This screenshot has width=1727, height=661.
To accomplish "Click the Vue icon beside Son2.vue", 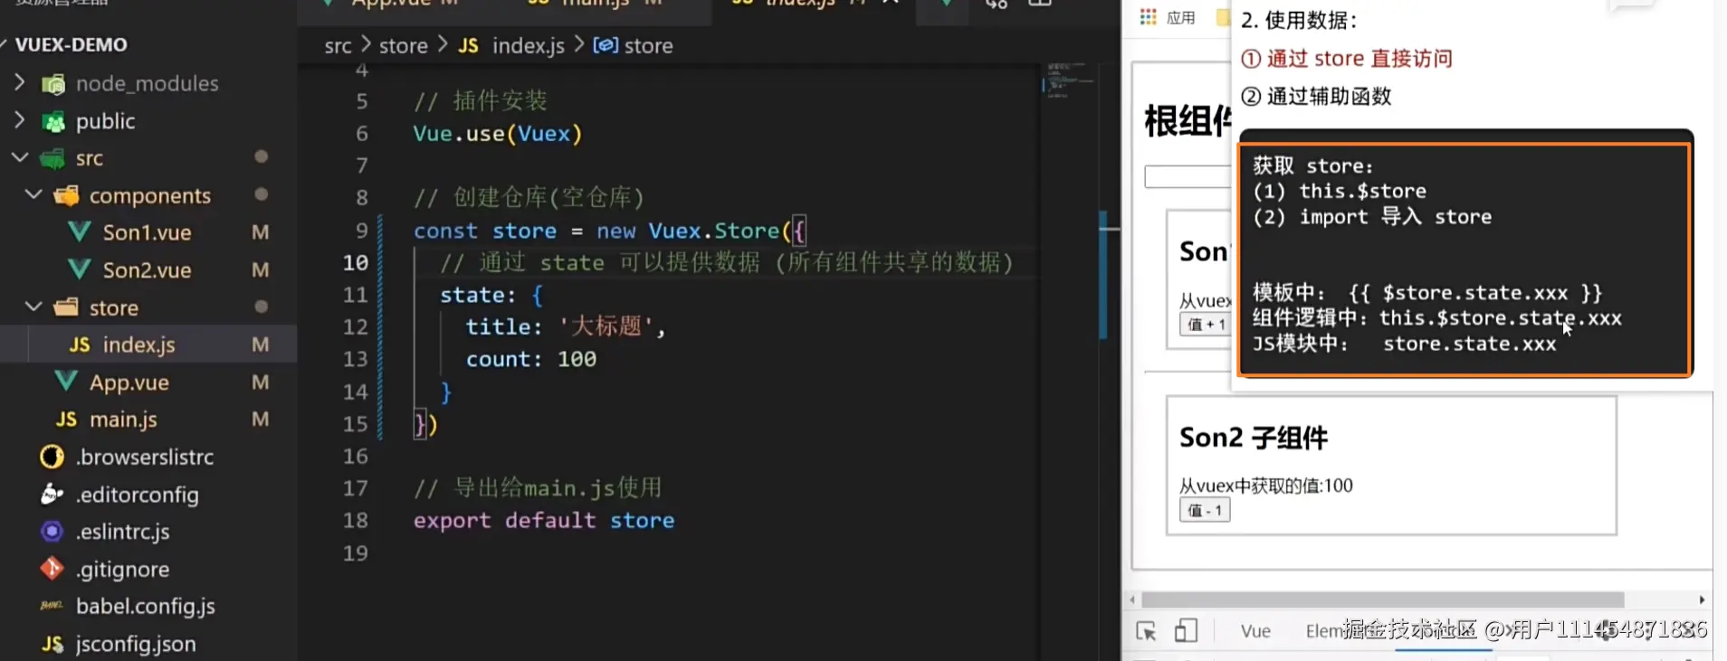I will (80, 269).
